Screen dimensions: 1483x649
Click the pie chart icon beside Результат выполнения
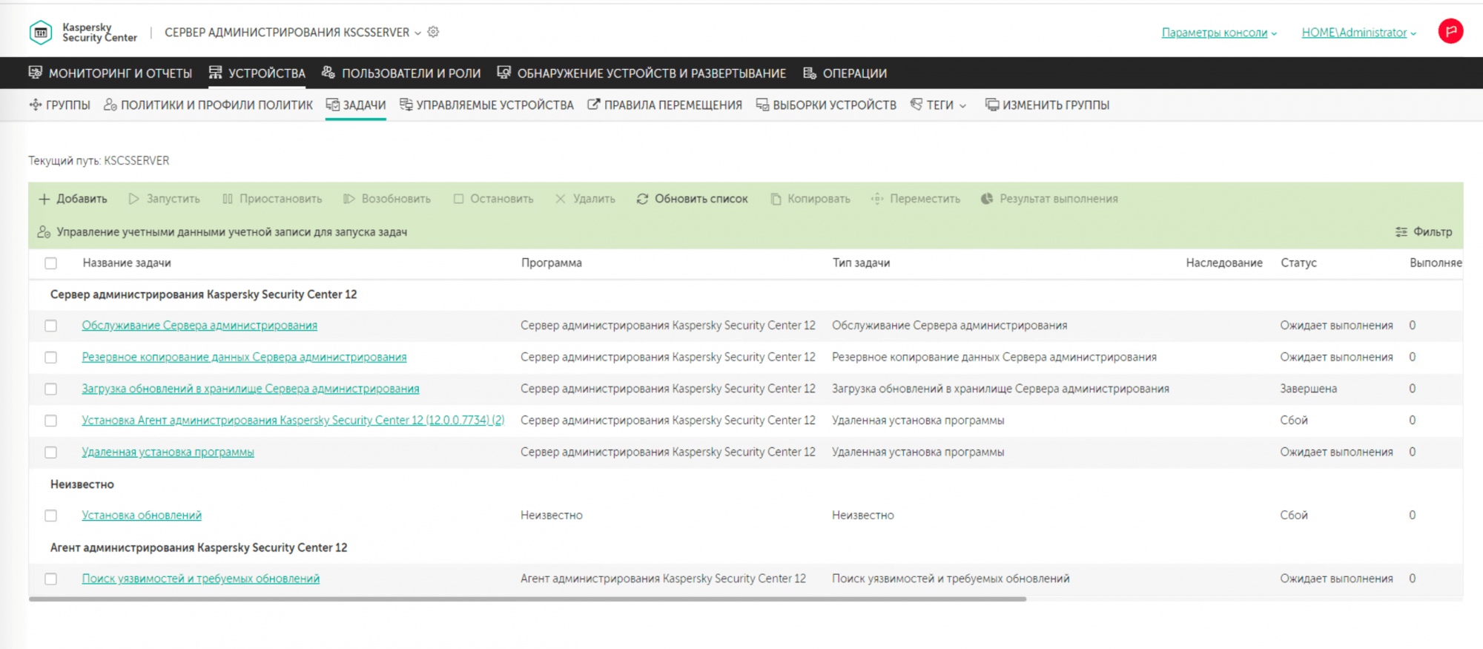[x=987, y=199]
